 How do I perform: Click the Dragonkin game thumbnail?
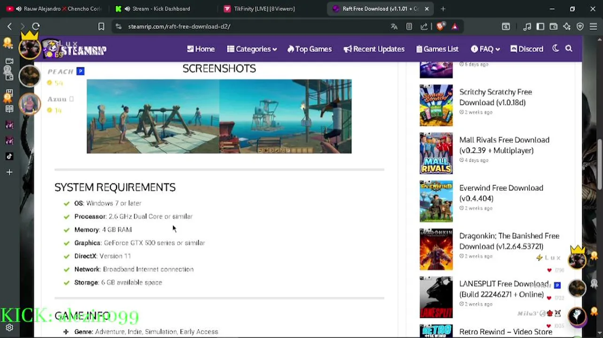pyautogui.click(x=436, y=249)
